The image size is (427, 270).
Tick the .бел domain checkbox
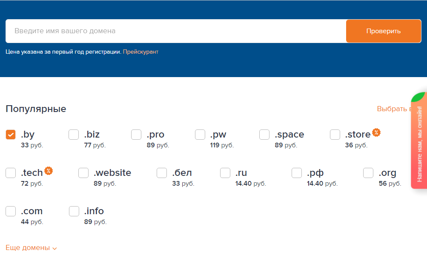point(162,173)
